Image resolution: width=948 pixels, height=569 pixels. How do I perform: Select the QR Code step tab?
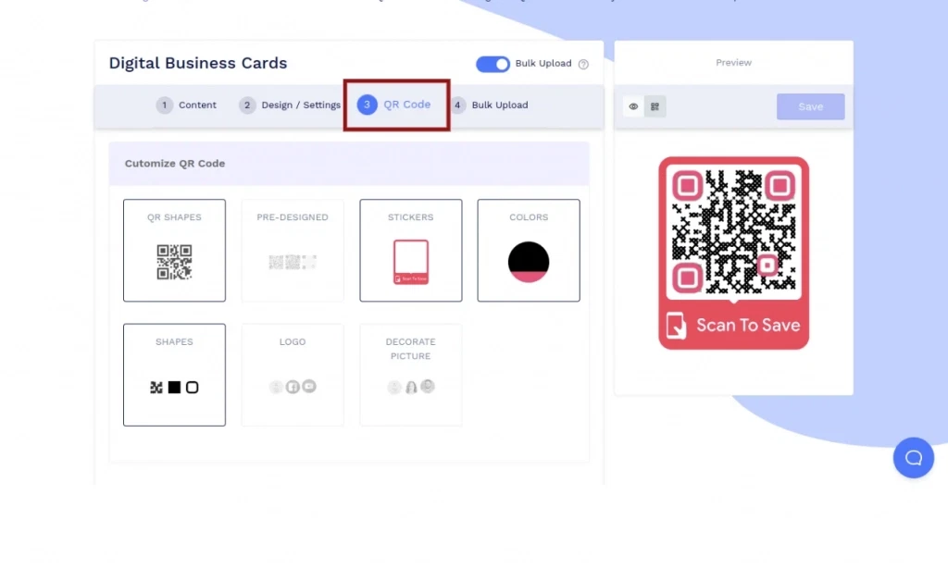point(395,105)
